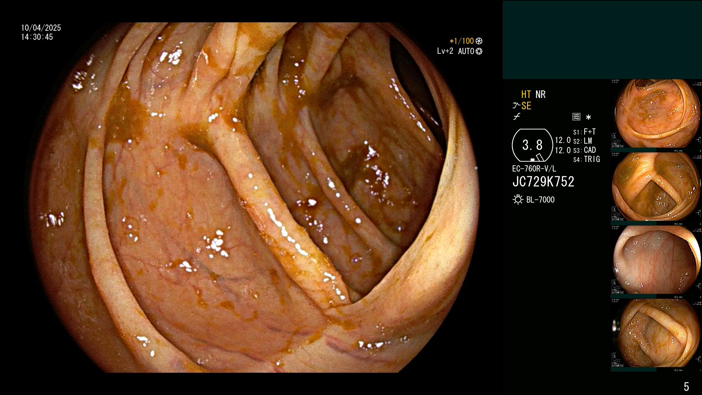Click the time 14:30:45

(37, 37)
